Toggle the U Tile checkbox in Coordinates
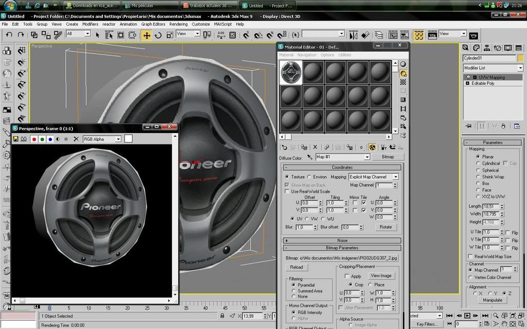This screenshot has height=329, width=527. pos(364,203)
